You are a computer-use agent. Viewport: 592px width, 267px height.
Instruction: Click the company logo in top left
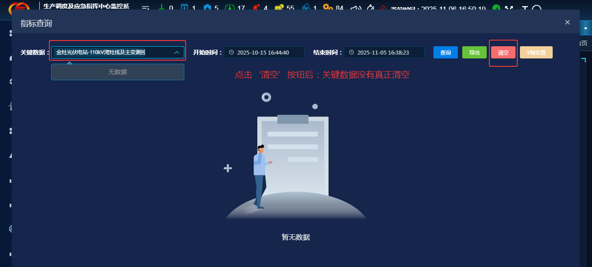19,8
